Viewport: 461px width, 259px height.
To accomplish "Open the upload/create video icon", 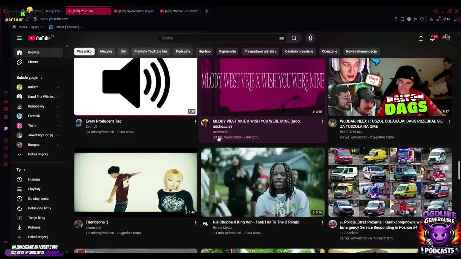I will [x=421, y=38].
